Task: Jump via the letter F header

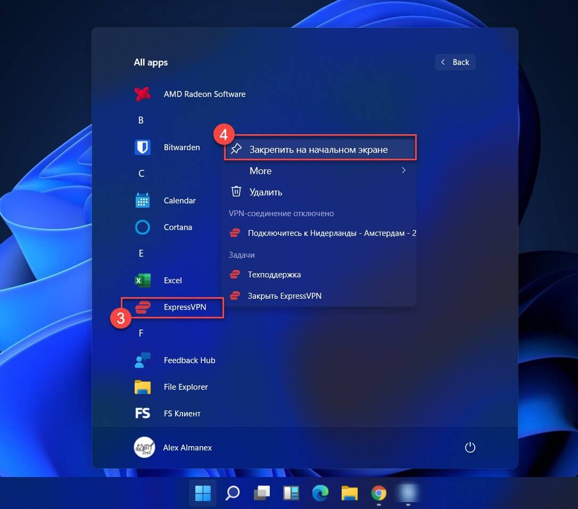Action: [141, 333]
